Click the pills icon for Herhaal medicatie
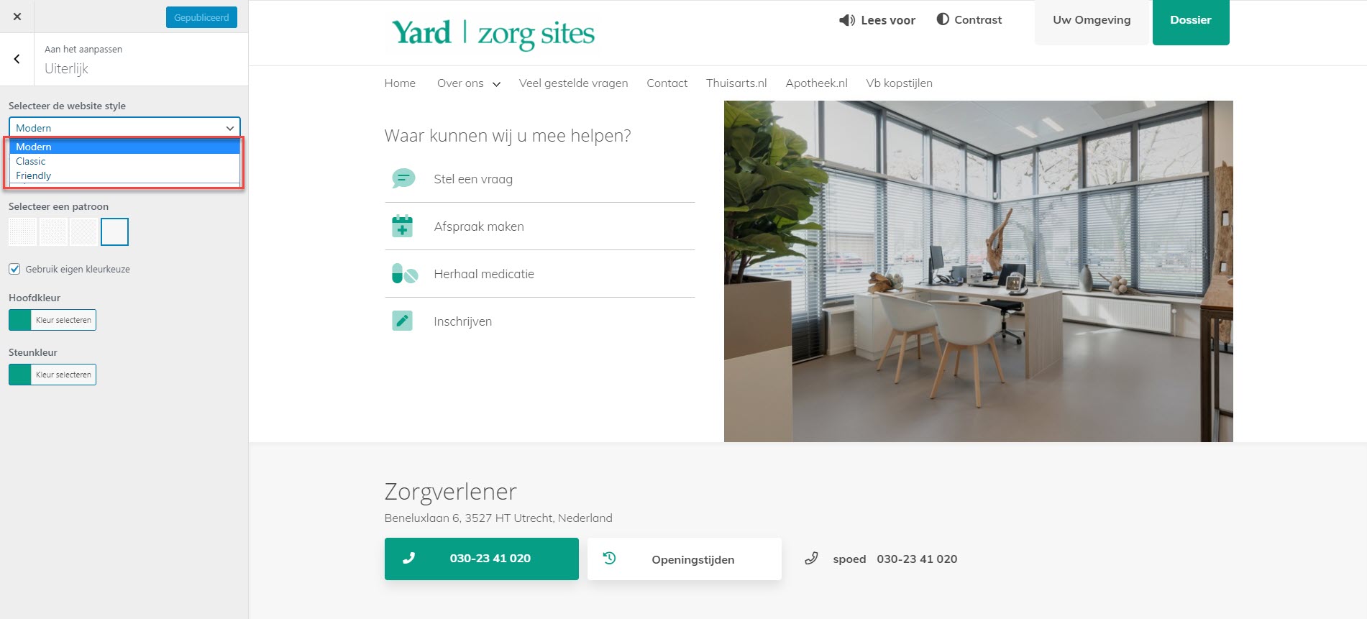Image resolution: width=1367 pixels, height=619 pixels. pos(405,273)
